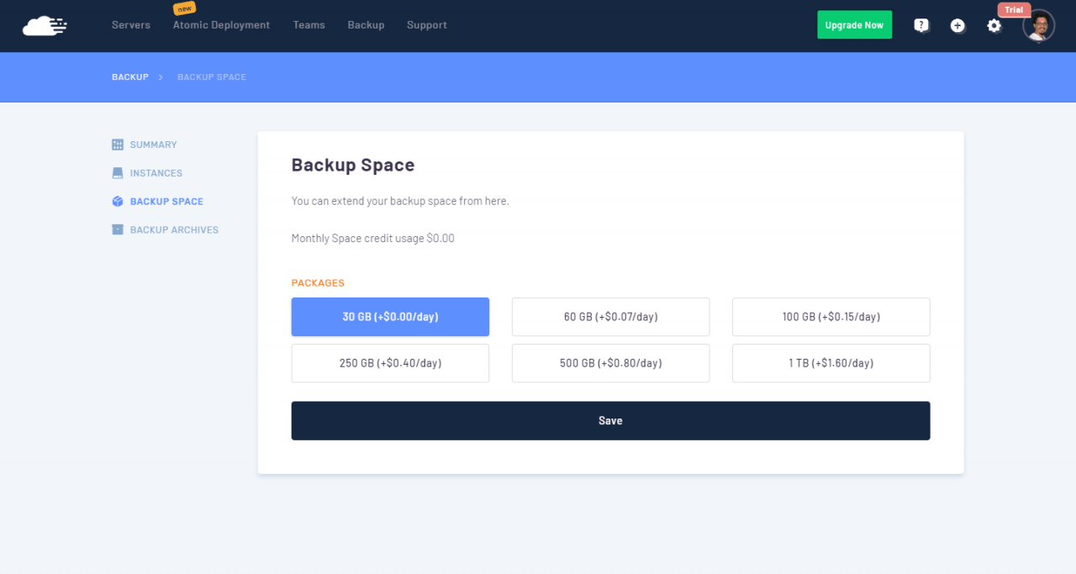Click the Upgrade Now button

click(x=854, y=24)
